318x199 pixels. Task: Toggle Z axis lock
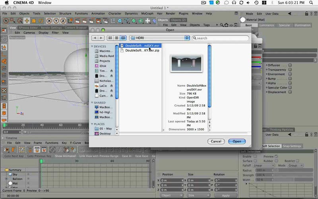click(63, 21)
